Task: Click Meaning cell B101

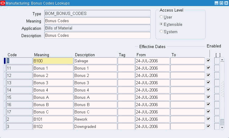Action: [x=53, y=119]
